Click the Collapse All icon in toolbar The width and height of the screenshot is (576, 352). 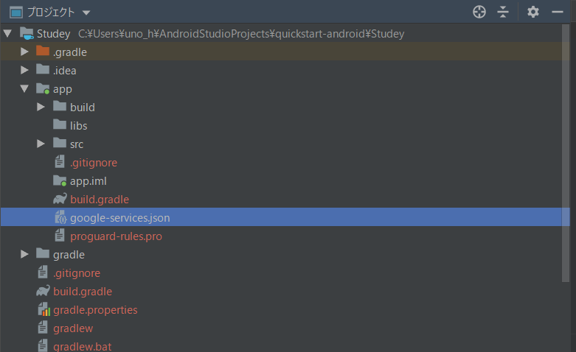click(503, 12)
